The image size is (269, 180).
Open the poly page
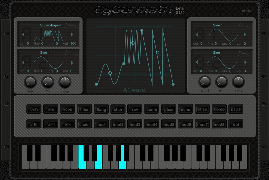34,109
